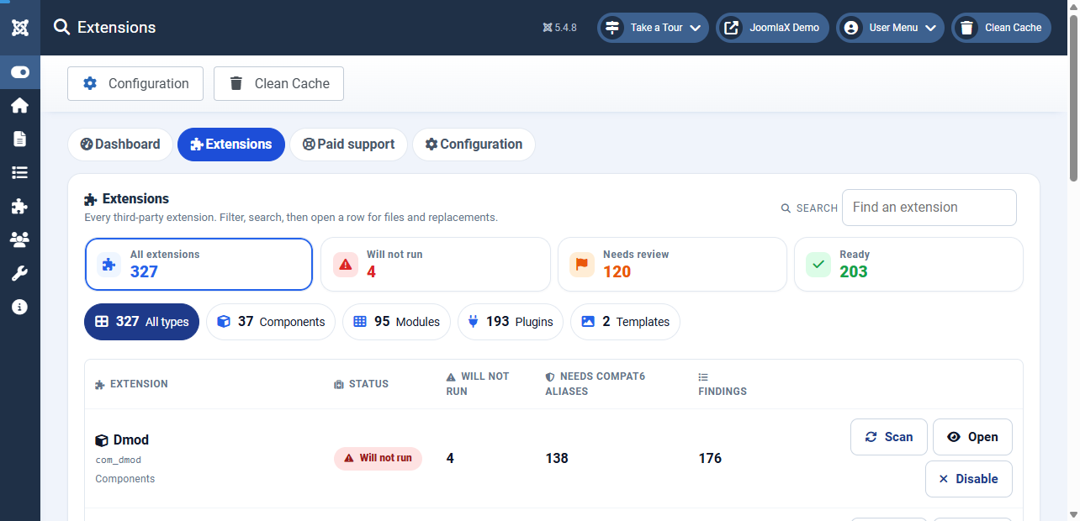Click the Scan button for Dmod

click(x=889, y=437)
